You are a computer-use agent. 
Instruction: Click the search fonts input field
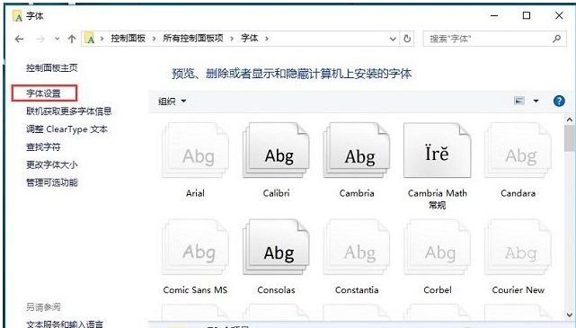493,39
